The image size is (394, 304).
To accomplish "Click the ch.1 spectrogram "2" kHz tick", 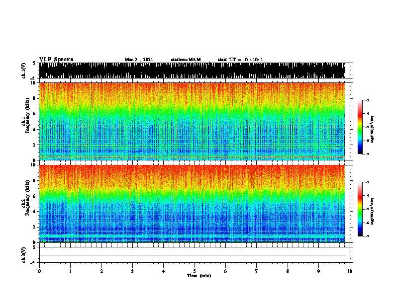I will [x=35, y=145].
